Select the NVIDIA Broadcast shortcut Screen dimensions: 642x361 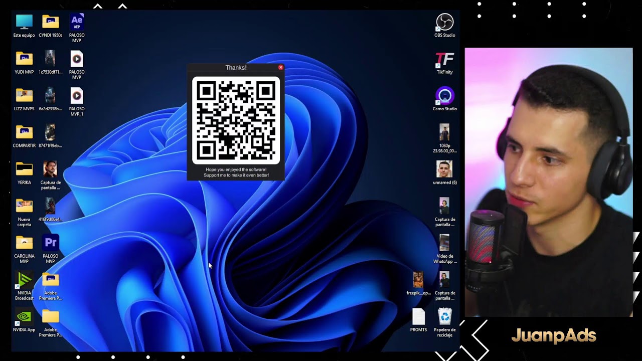pyautogui.click(x=24, y=286)
